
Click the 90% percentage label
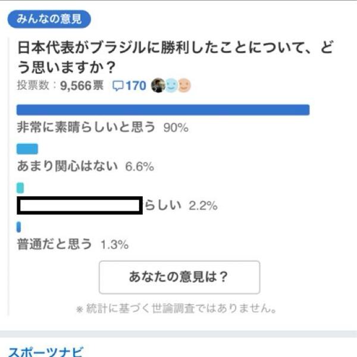[x=176, y=127]
